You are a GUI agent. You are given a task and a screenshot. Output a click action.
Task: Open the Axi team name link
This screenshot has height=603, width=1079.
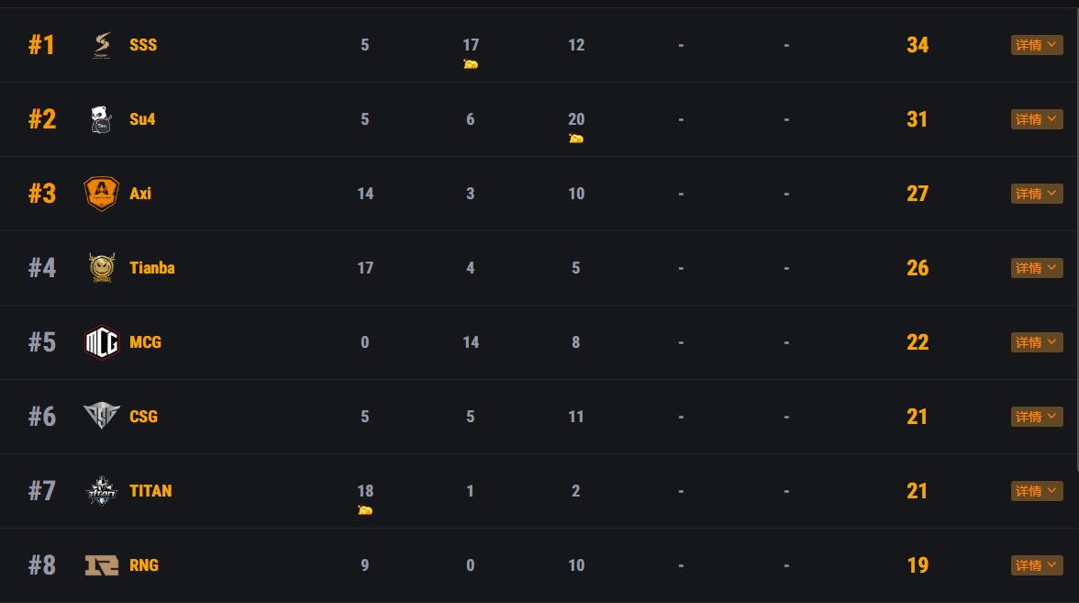(140, 194)
